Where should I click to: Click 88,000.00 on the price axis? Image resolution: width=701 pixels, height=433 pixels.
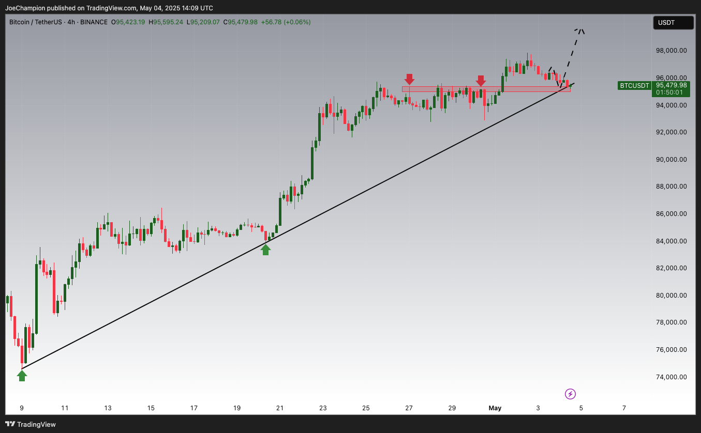click(671, 187)
